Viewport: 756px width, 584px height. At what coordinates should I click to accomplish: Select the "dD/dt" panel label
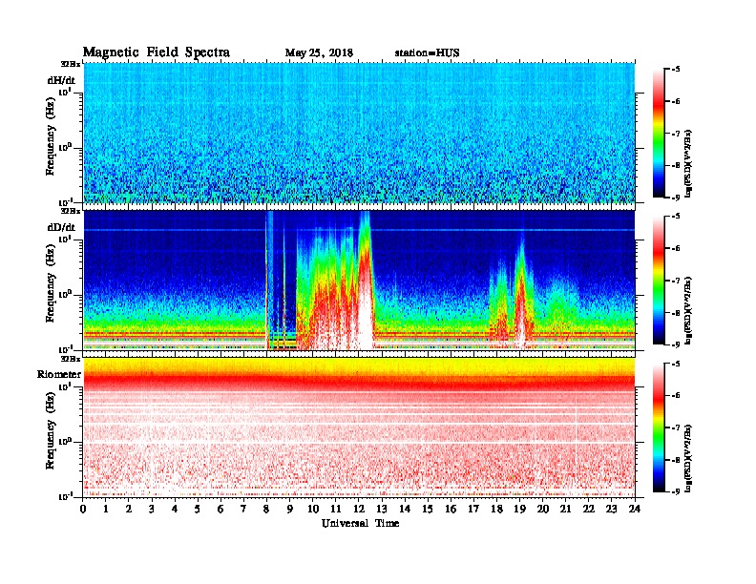click(x=61, y=227)
